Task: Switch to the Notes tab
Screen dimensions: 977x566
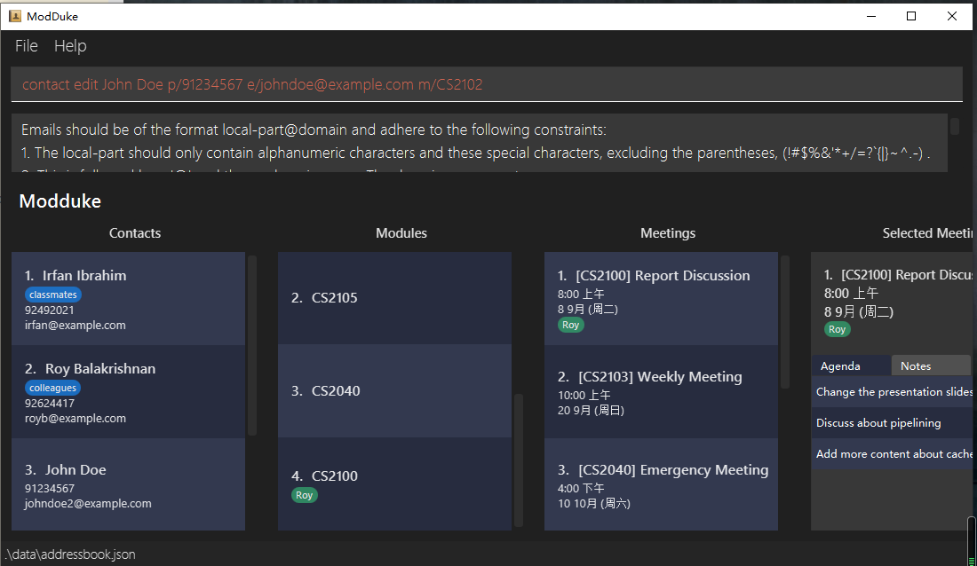Action: (931, 366)
